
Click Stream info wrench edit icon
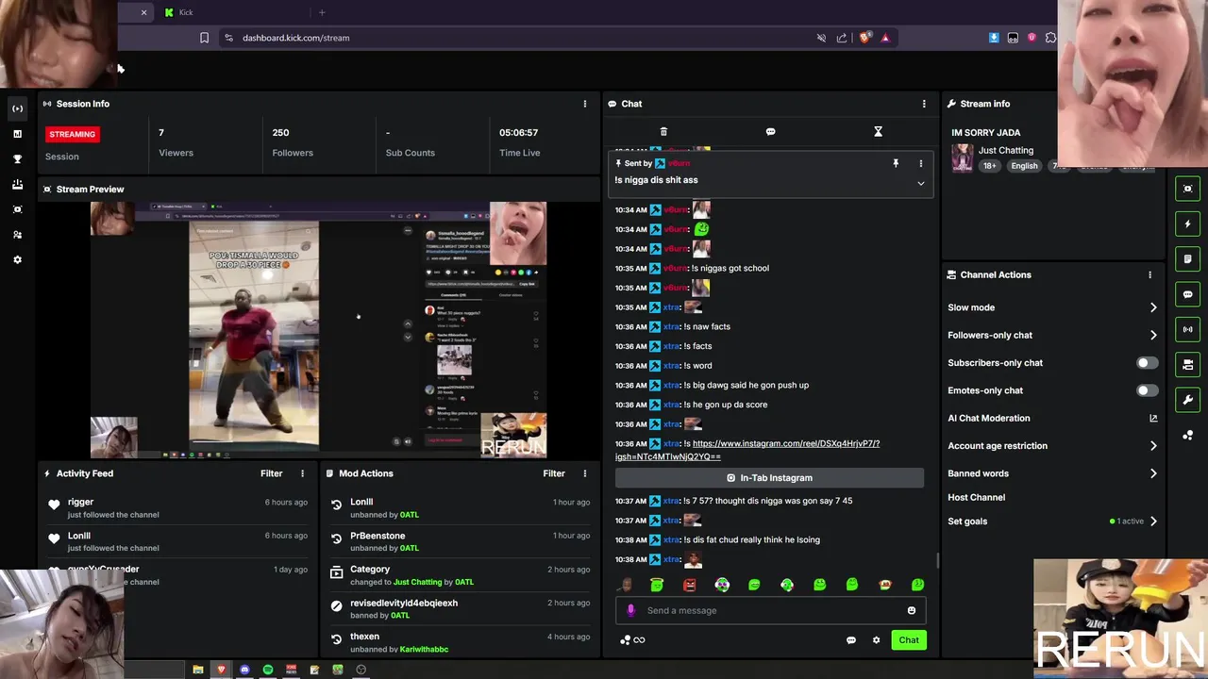coord(952,104)
